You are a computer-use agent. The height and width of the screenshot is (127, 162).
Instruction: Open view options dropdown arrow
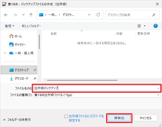pyautogui.click(x=145, y=26)
